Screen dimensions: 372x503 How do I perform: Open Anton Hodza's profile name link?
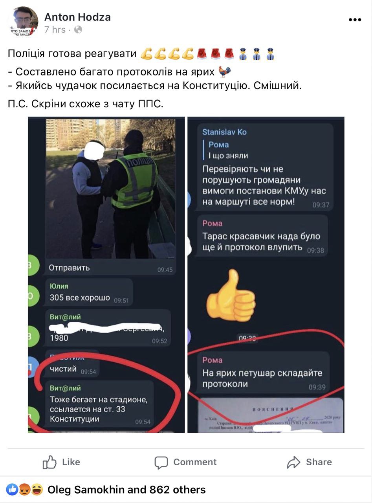click(x=77, y=17)
